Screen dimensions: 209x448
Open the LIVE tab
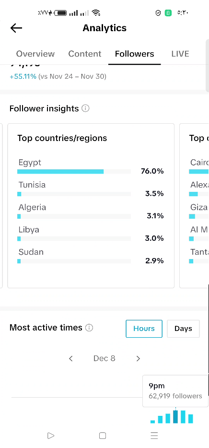click(x=180, y=54)
